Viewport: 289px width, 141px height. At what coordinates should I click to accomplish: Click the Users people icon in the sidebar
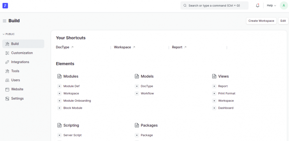coord(7,80)
